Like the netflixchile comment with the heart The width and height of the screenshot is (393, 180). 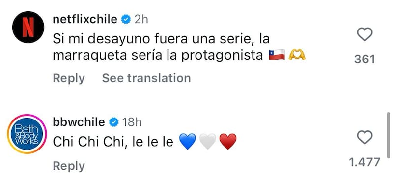click(365, 34)
